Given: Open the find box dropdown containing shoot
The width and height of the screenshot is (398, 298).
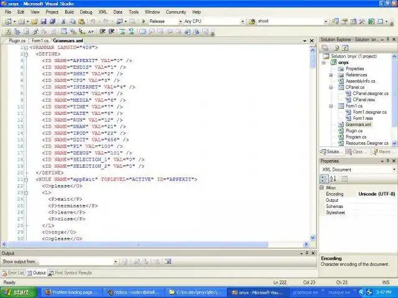Looking at the screenshot, I should point(326,22).
